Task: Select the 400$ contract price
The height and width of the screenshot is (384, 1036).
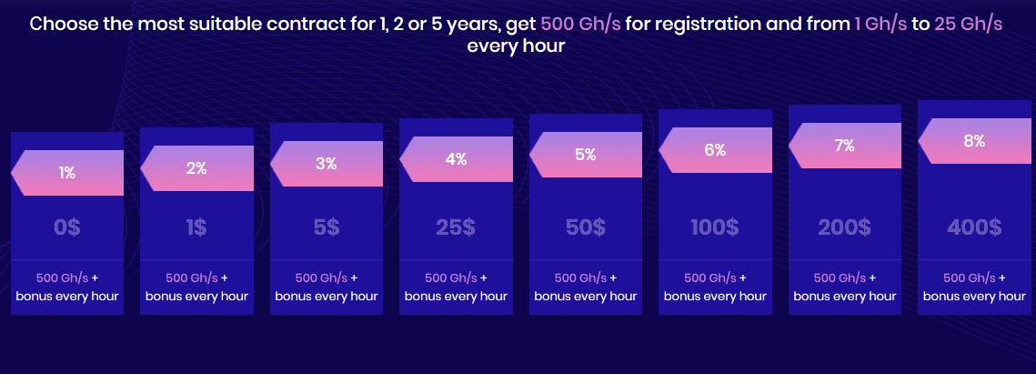Action: tap(974, 227)
